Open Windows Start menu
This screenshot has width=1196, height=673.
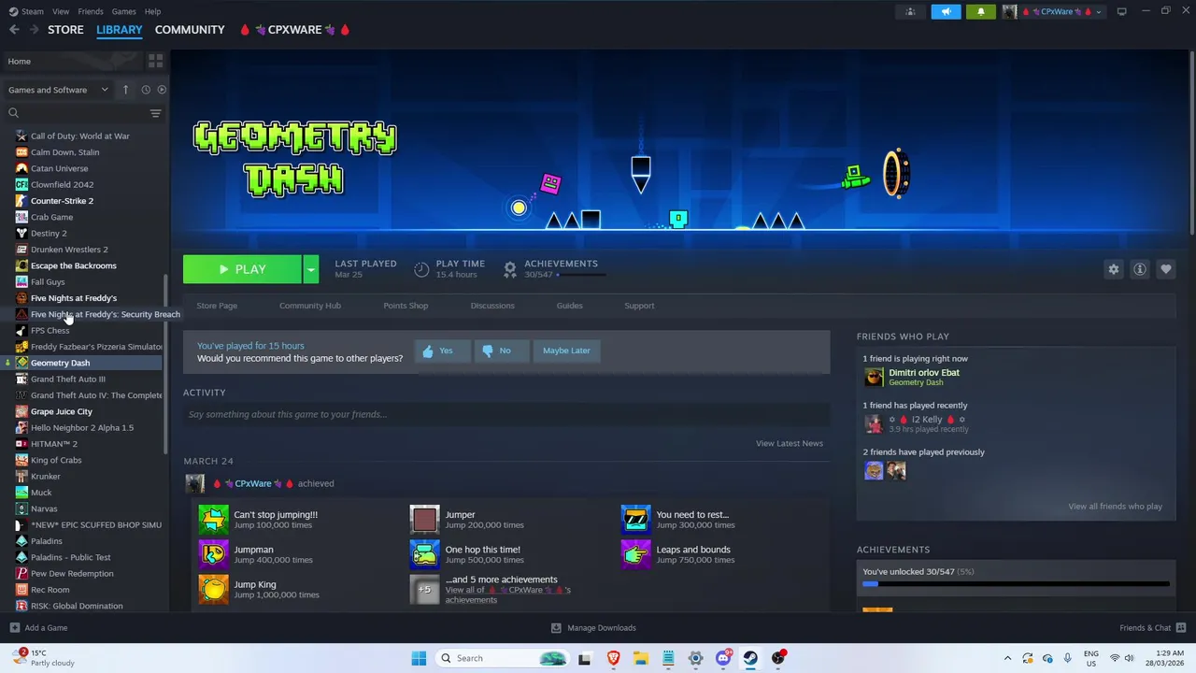tap(419, 658)
